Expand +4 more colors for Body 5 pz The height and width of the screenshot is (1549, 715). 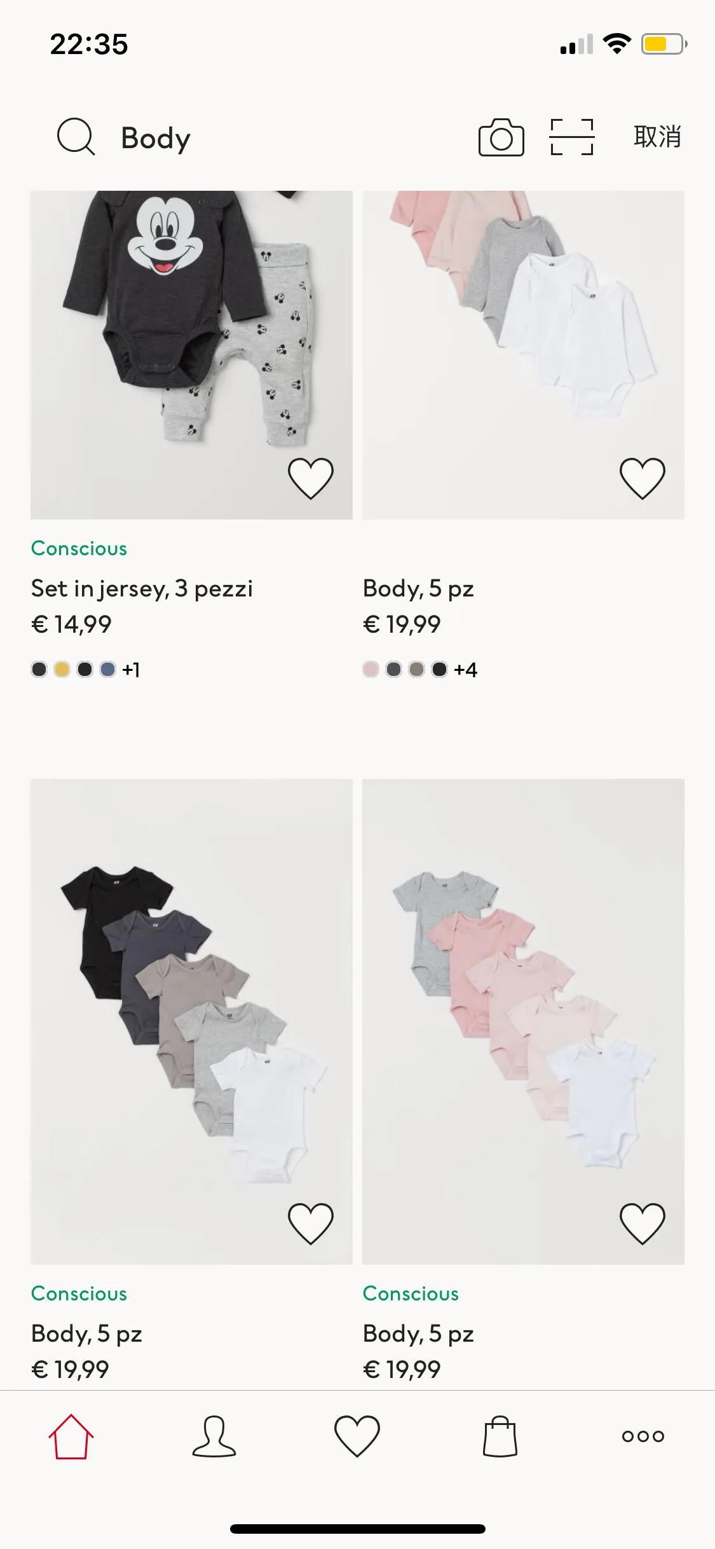tap(465, 670)
